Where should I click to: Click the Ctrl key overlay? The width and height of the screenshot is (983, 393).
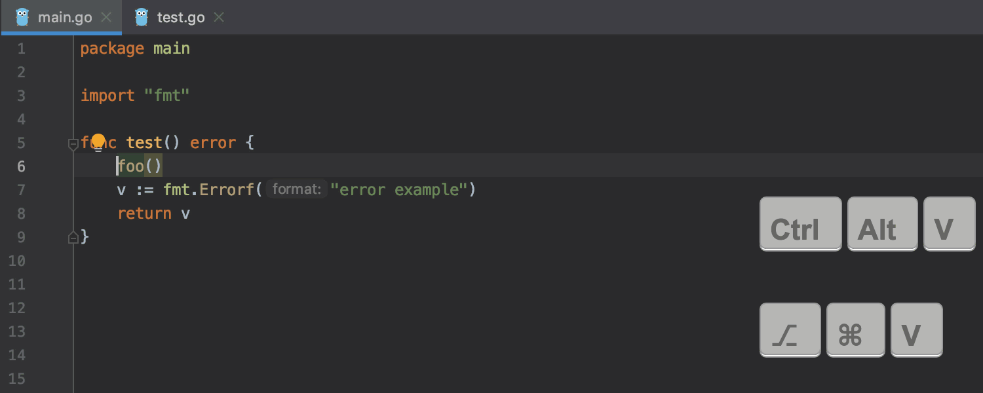(x=800, y=224)
